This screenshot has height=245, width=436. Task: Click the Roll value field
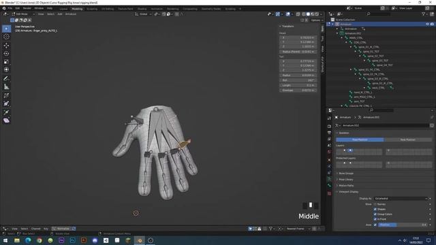point(298,80)
